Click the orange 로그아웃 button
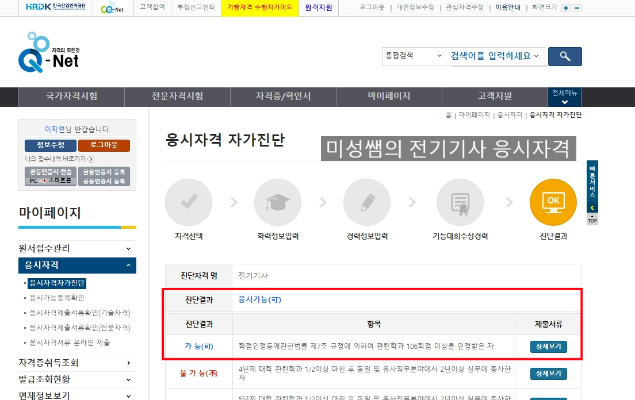 [104, 145]
